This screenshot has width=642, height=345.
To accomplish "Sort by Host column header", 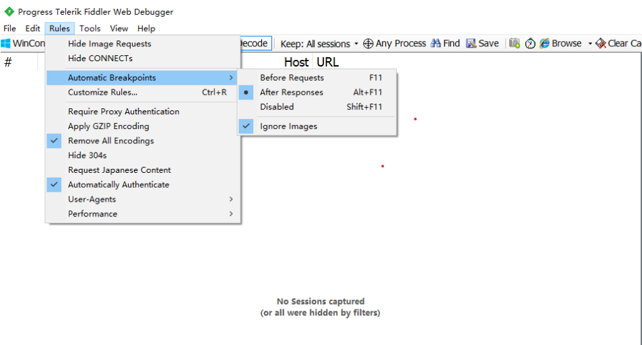I will point(296,62).
